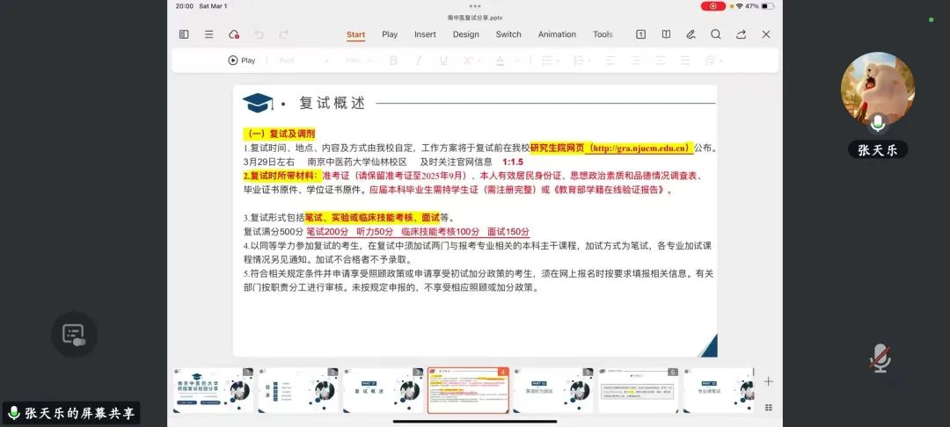
Task: Toggle bold formatting in toolbar
Action: pos(393,61)
